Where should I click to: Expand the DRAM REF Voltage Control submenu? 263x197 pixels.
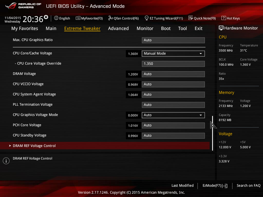tap(105, 146)
